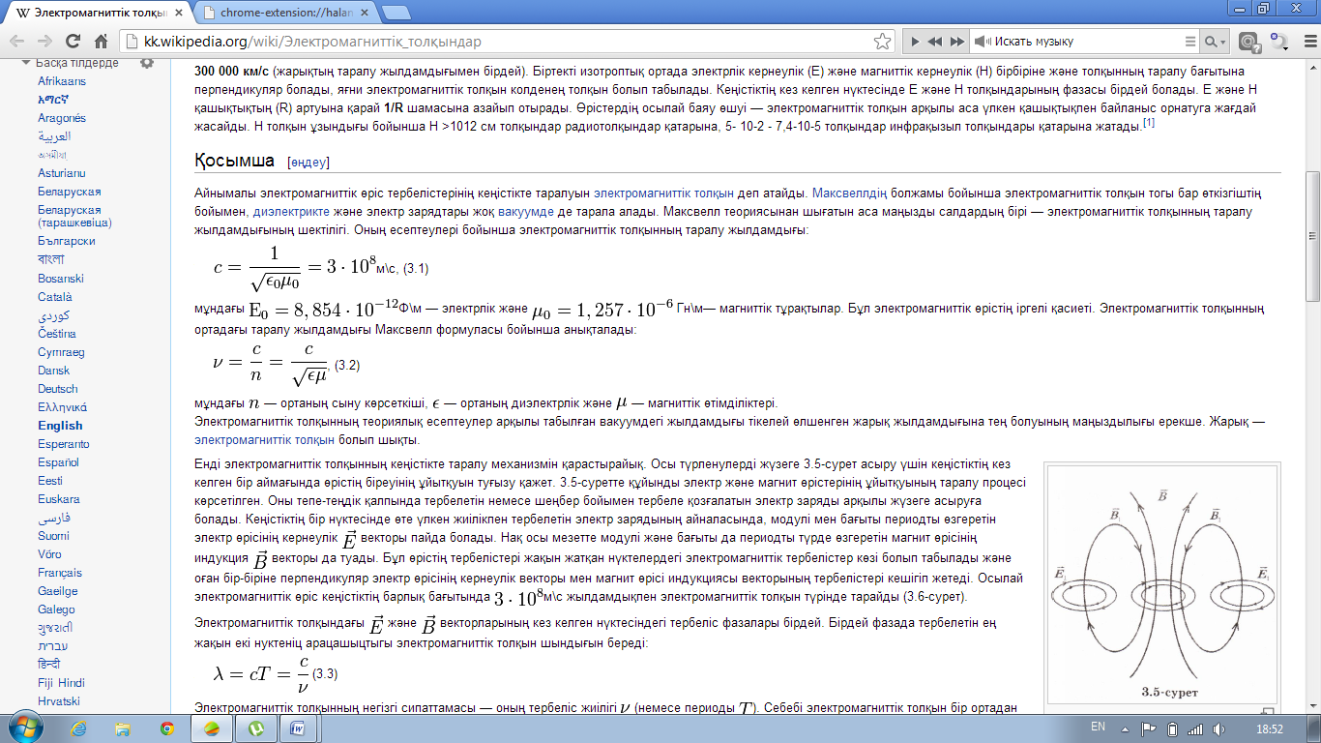Image resolution: width=1321 pixels, height=743 pixels.
Task: Open the Afrikaans language link
Action: (x=61, y=81)
